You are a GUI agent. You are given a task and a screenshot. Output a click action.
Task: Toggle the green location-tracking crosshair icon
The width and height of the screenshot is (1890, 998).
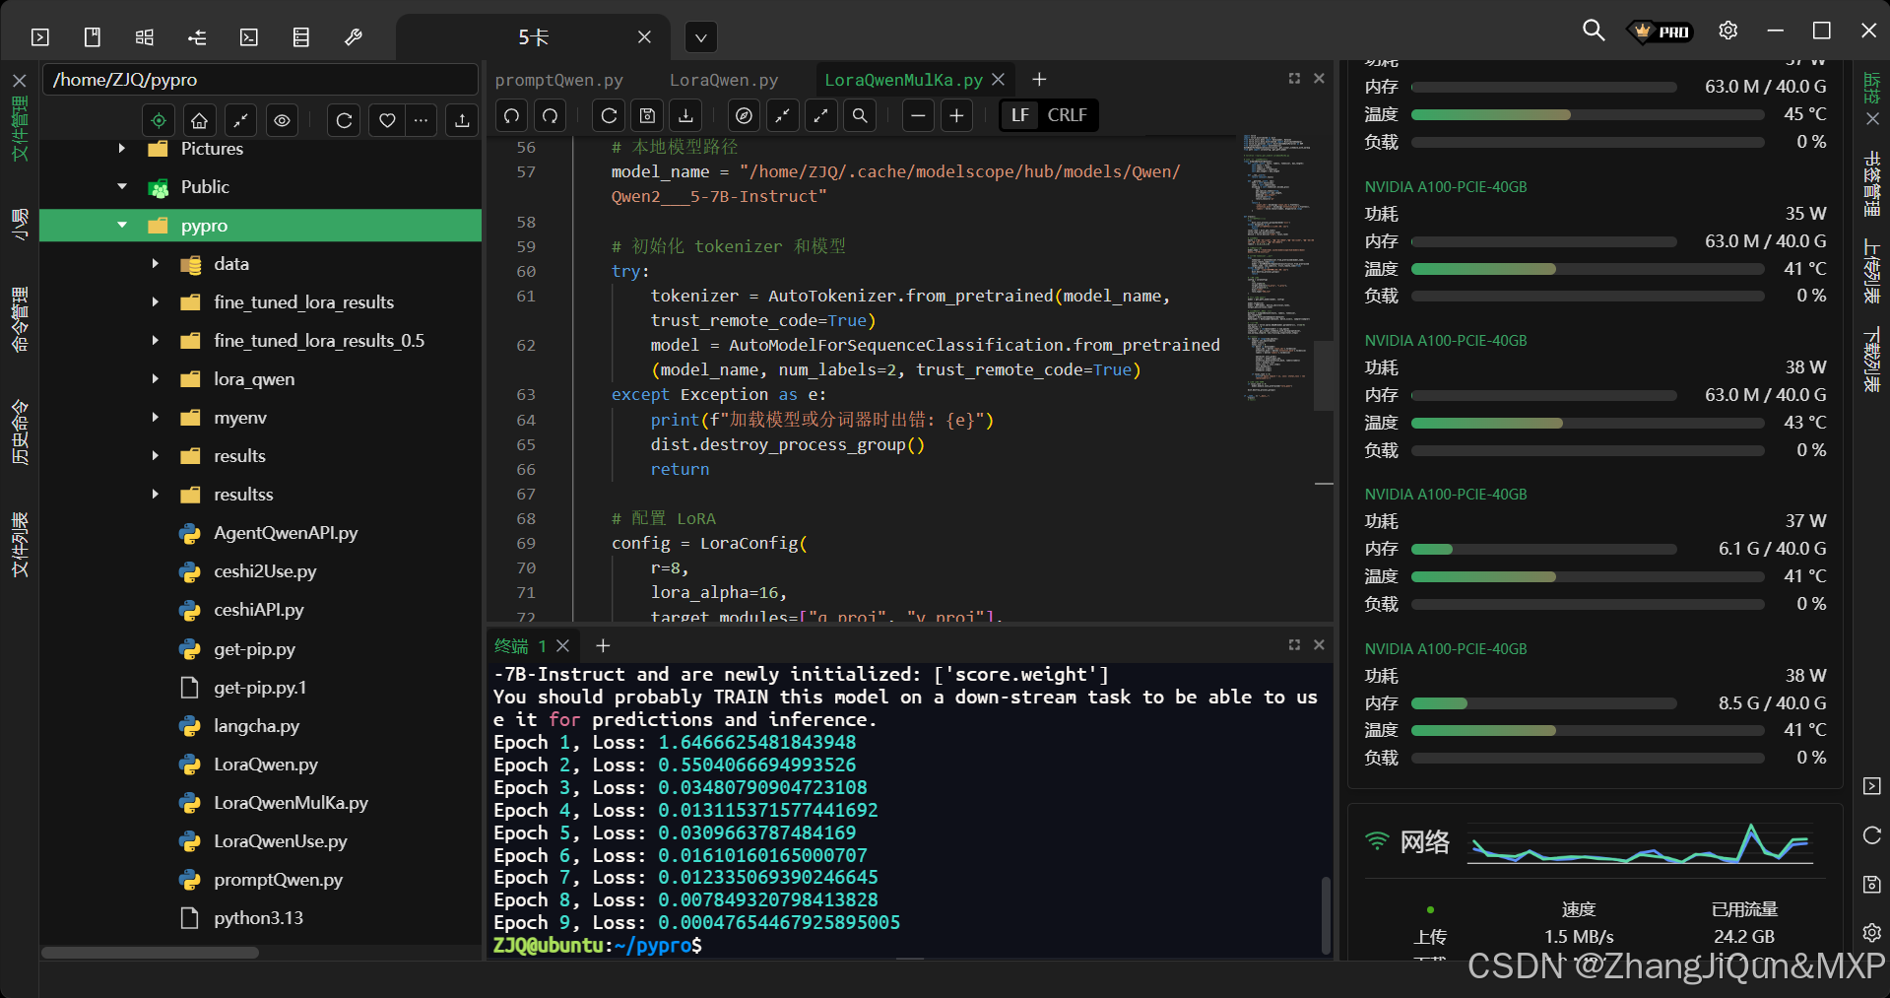159,120
